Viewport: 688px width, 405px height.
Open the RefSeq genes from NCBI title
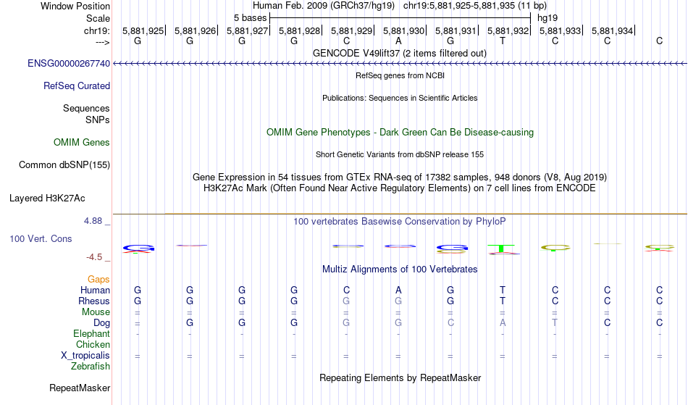click(x=400, y=75)
